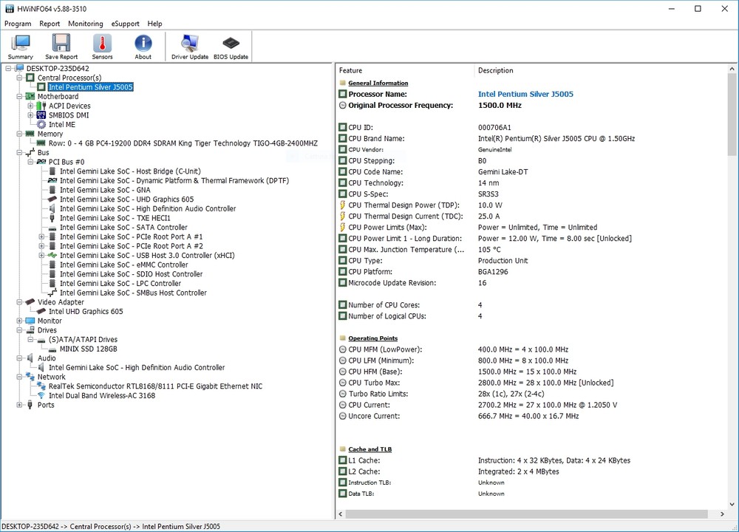Open the Report menu
Screen dimensions: 739x532
tap(50, 24)
